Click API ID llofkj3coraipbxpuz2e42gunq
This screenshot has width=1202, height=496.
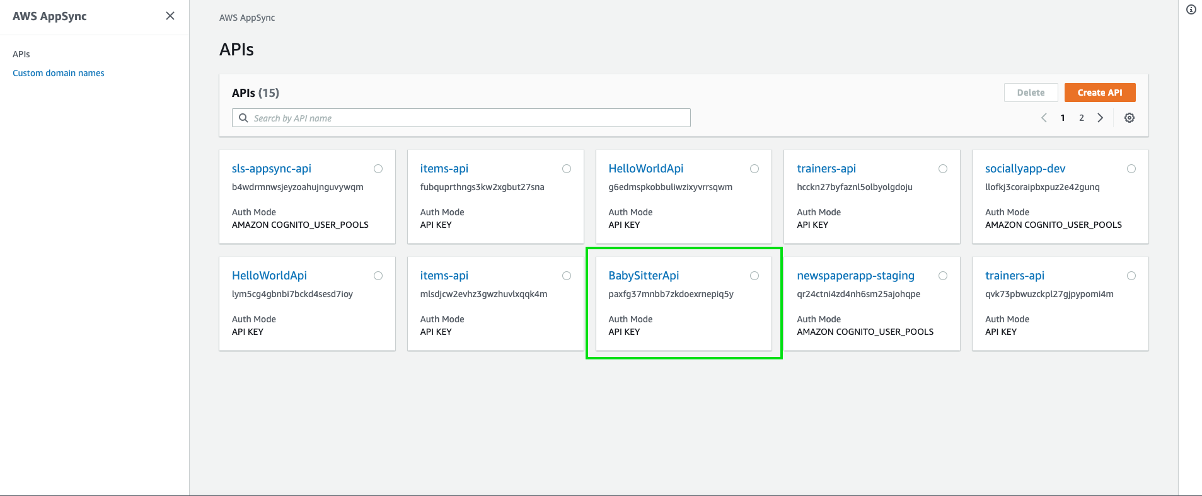tap(1043, 187)
